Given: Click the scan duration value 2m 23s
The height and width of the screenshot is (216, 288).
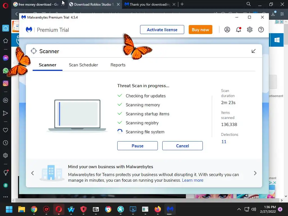Looking at the screenshot, I should (228, 102).
